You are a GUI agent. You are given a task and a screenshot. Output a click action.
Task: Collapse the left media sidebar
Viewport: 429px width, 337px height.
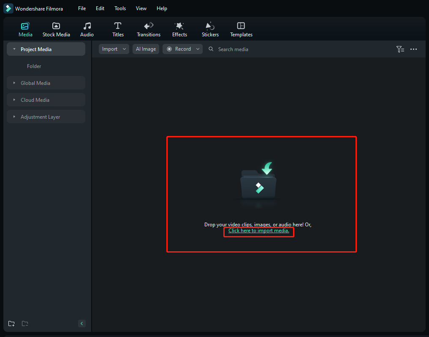pos(82,323)
